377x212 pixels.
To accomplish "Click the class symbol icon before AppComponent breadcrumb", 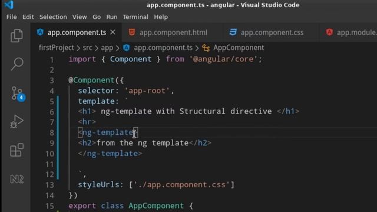I will [206, 48].
